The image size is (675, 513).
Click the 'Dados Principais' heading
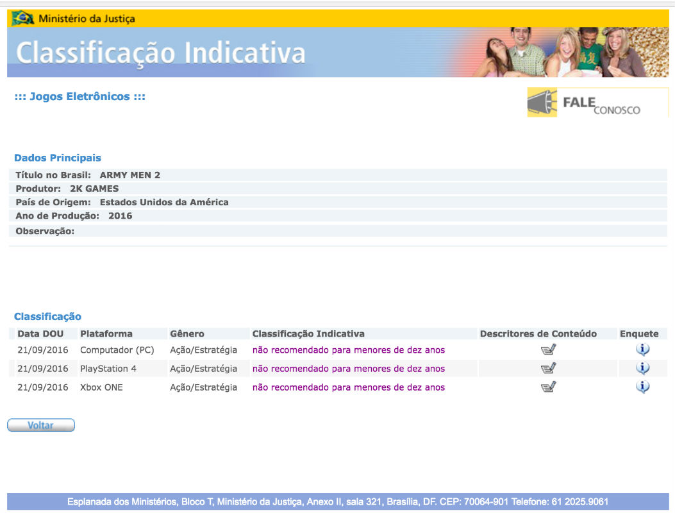[58, 158]
